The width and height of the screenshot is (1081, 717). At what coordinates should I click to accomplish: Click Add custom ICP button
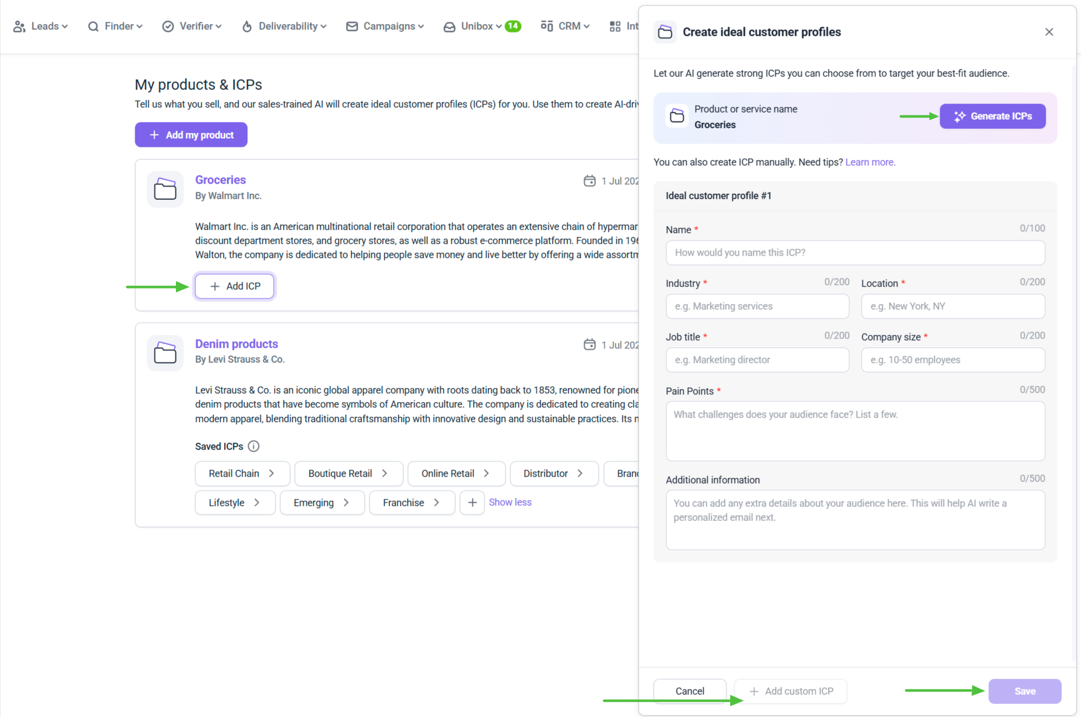pyautogui.click(x=791, y=691)
